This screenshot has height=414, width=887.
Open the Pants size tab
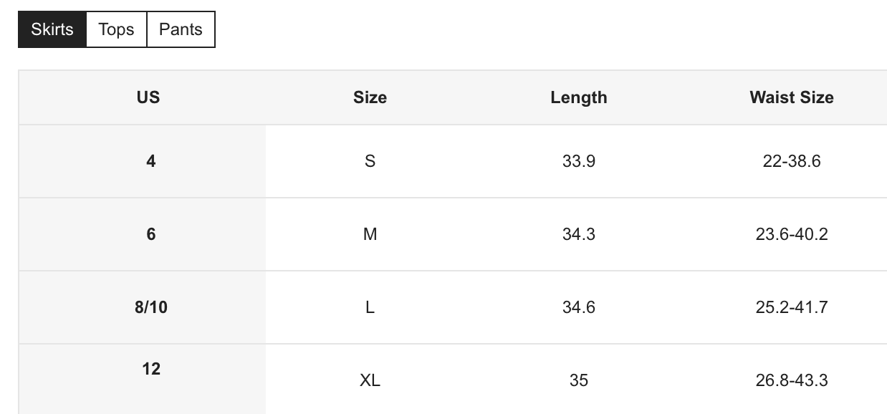point(181,29)
